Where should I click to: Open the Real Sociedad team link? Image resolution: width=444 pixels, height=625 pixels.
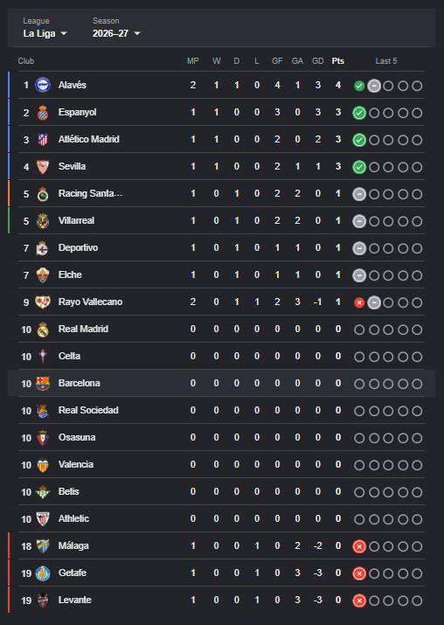(x=88, y=410)
